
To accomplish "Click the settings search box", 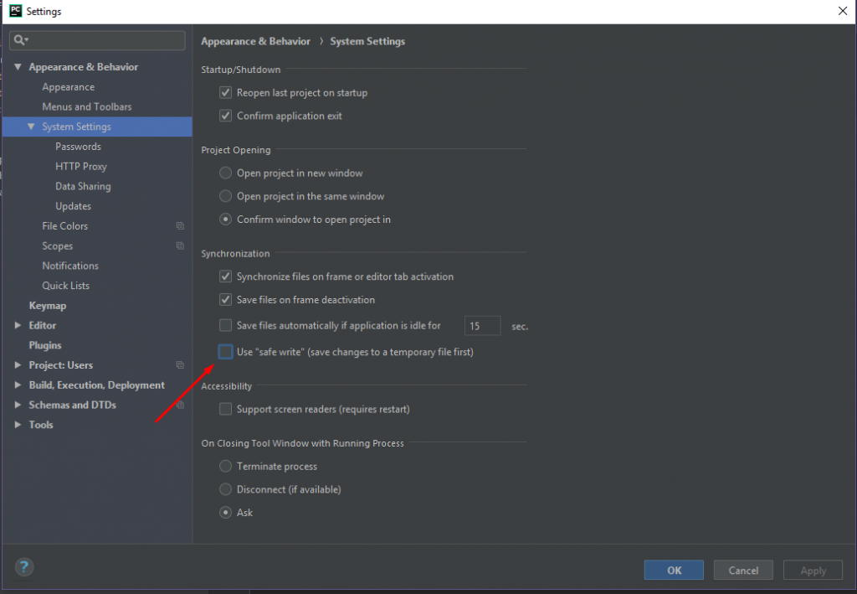I will [x=105, y=40].
